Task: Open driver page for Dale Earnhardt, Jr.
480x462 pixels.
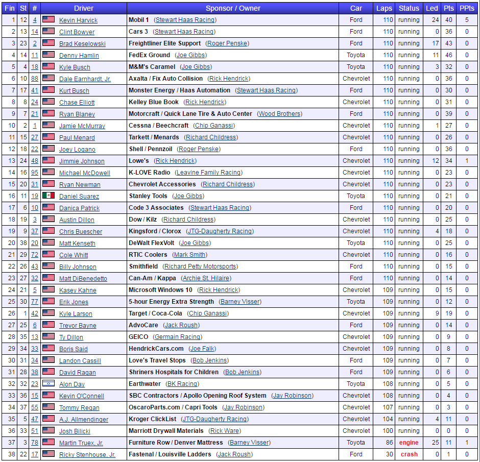Action: 85,79
